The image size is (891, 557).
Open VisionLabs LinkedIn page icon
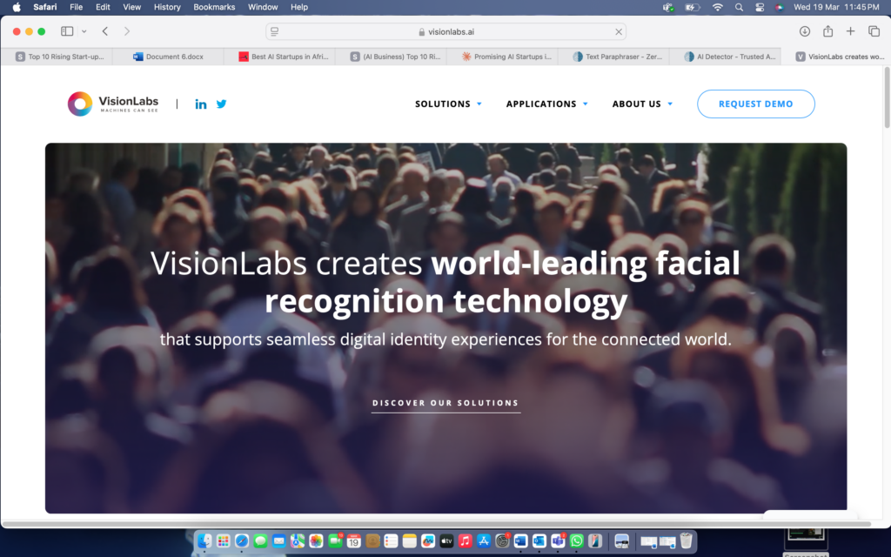[201, 104]
